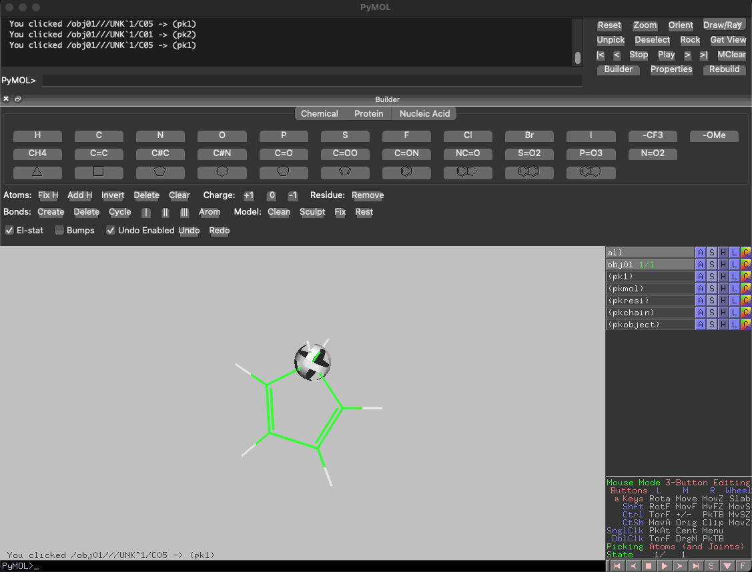Open Label menu for obj01
The width and height of the screenshot is (752, 572).
pos(734,265)
